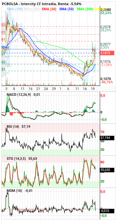
Task: Toggle the SMA (100) legend label
Action: tap(15, 9)
